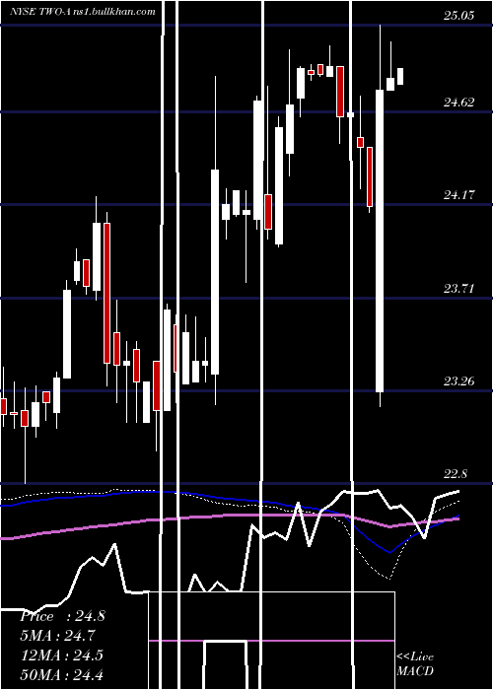Image resolution: width=493 pixels, height=690 pixels.
Task: Click the 50MA : 24.4 readout
Action: tap(62, 674)
